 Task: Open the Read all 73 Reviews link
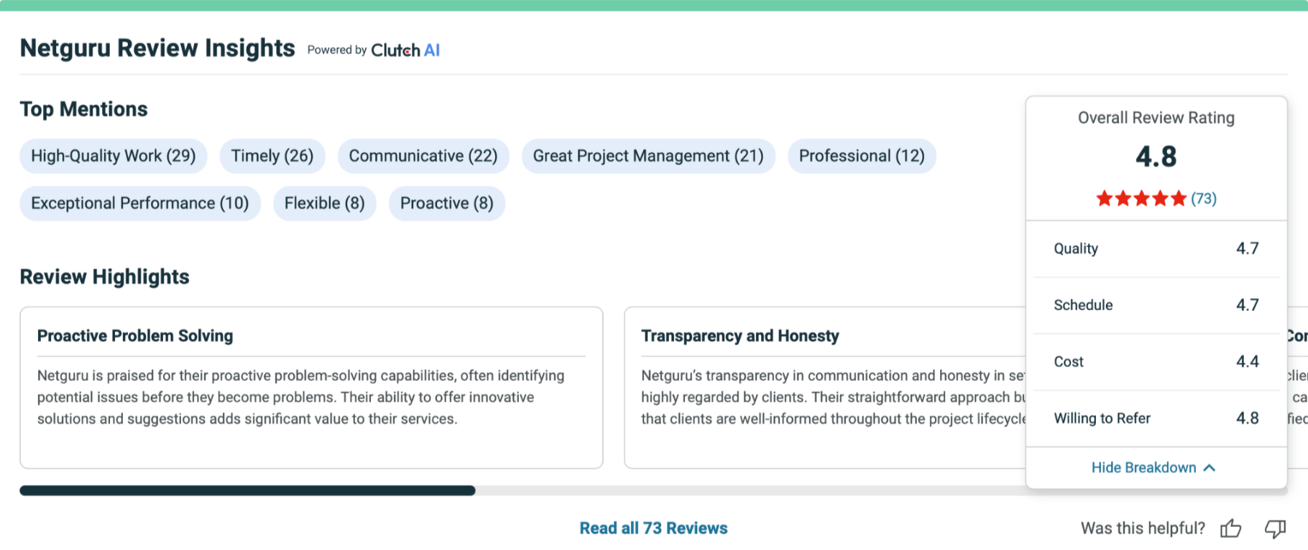pyautogui.click(x=653, y=528)
